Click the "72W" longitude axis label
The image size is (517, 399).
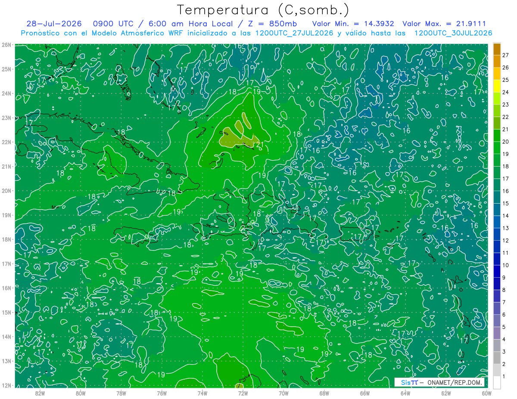coord(243,393)
